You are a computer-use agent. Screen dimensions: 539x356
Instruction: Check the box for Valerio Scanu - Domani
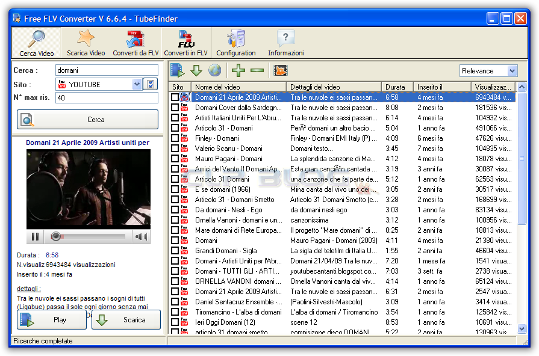(x=175, y=149)
